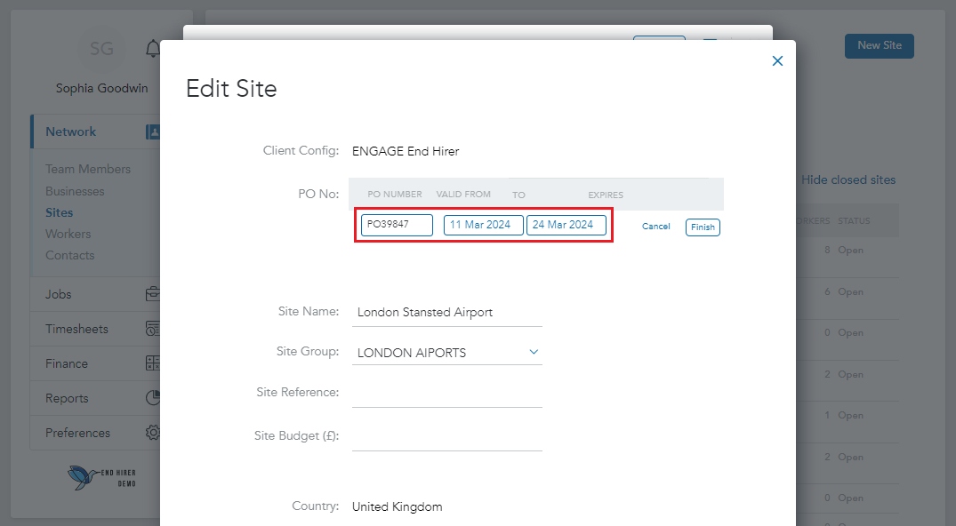Open the Jobs section
This screenshot has height=526, width=956.
click(x=59, y=294)
